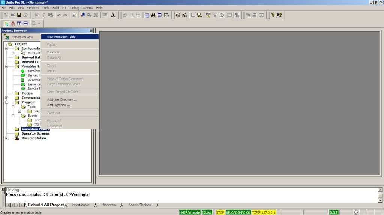This screenshot has width=384, height=215.
Task: Click the Redo arrow icon
Action: [x=65, y=15]
